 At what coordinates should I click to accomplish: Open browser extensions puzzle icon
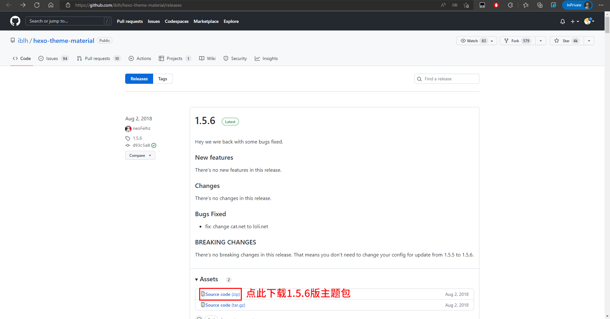[510, 5]
